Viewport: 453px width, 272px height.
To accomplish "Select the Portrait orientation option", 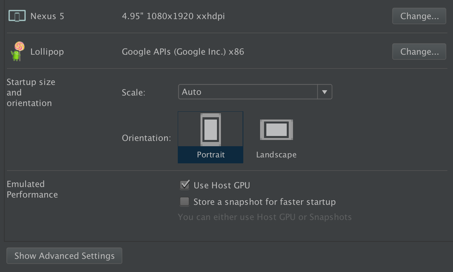I will [211, 137].
